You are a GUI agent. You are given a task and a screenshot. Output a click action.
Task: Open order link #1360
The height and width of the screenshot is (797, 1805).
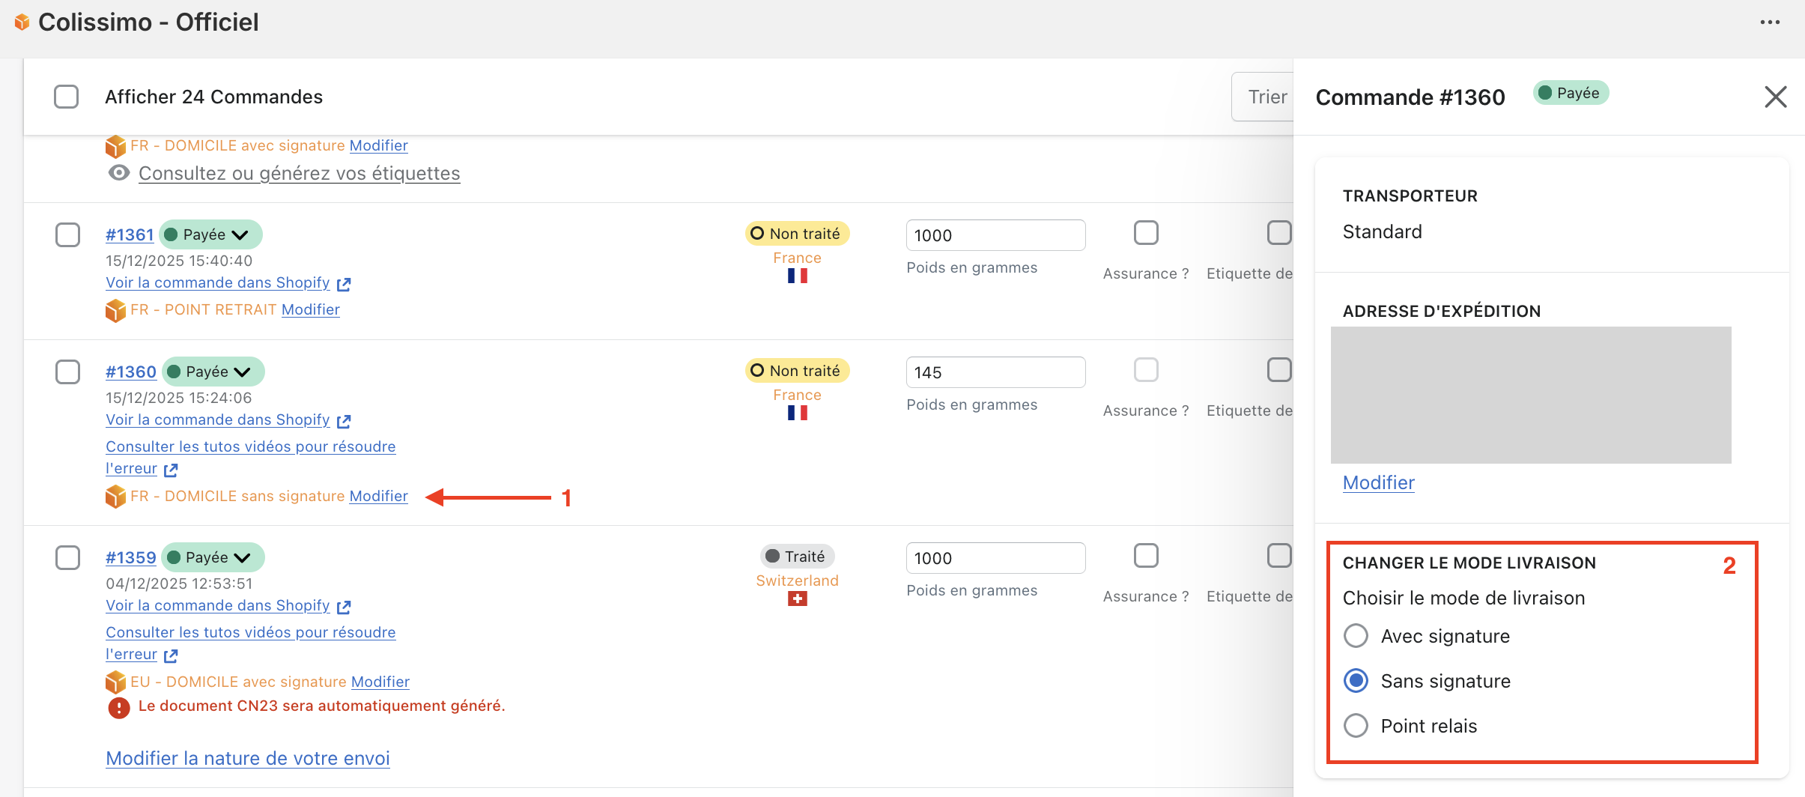pos(131,372)
